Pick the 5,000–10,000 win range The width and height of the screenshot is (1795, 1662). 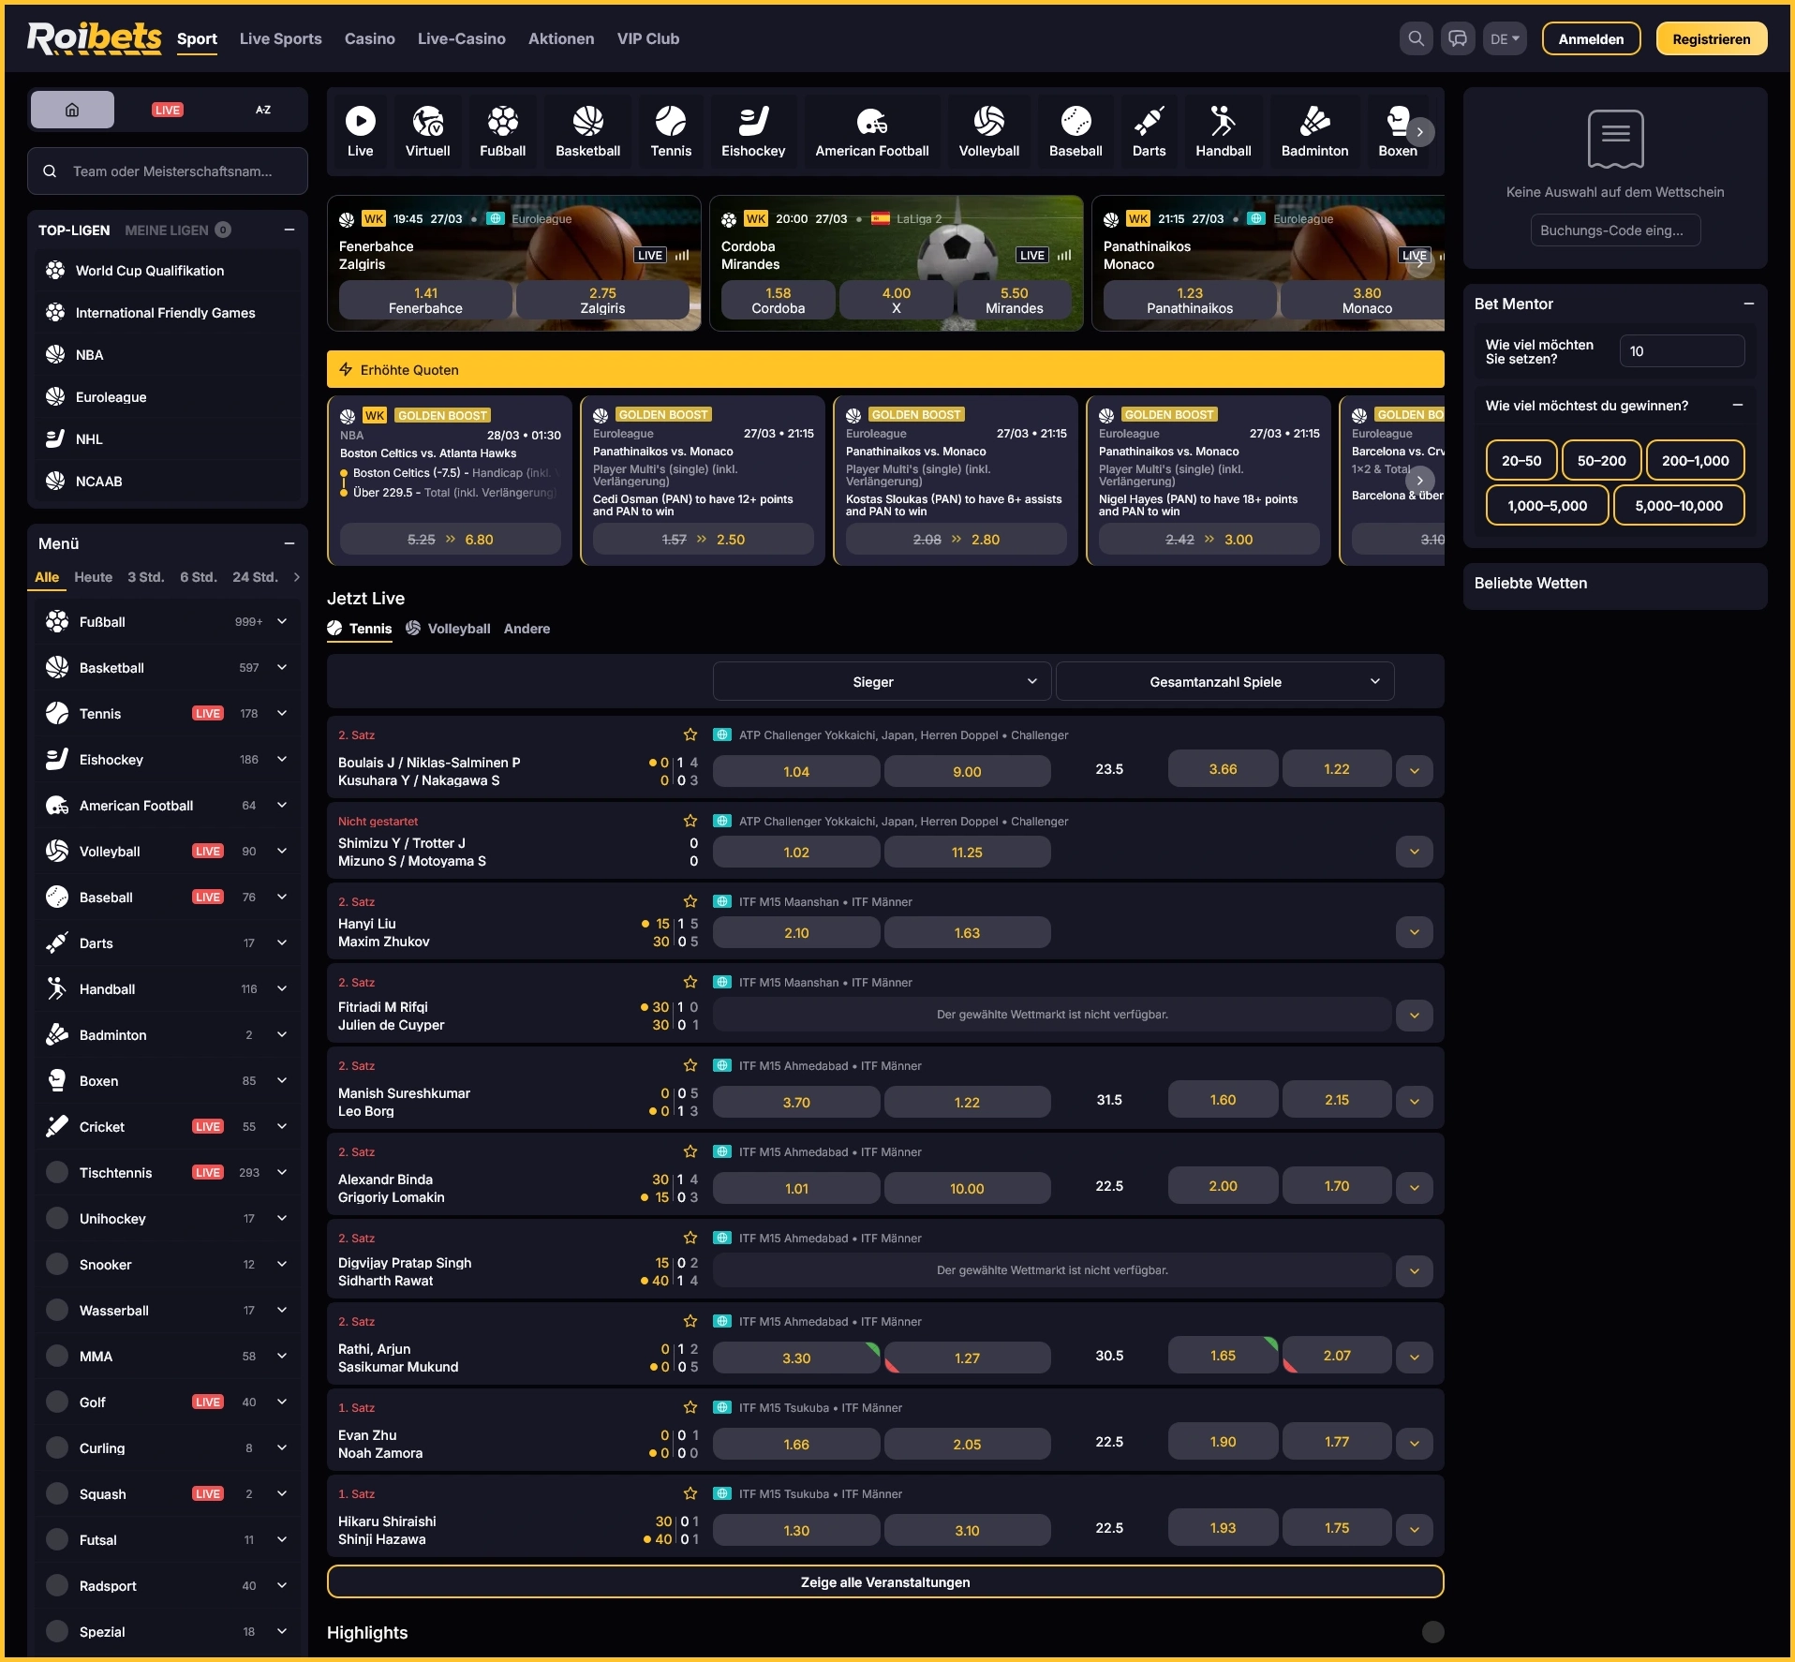(1678, 505)
